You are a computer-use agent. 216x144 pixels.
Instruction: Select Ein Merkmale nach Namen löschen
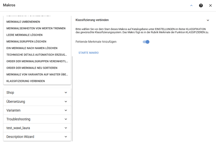32,48
